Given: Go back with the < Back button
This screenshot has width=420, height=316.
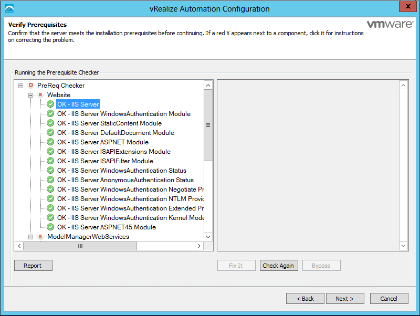Looking at the screenshot, I should 305,298.
